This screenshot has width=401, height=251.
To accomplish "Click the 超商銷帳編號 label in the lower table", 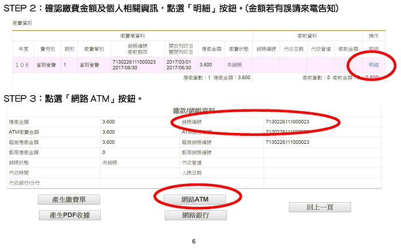I will tap(196, 142).
